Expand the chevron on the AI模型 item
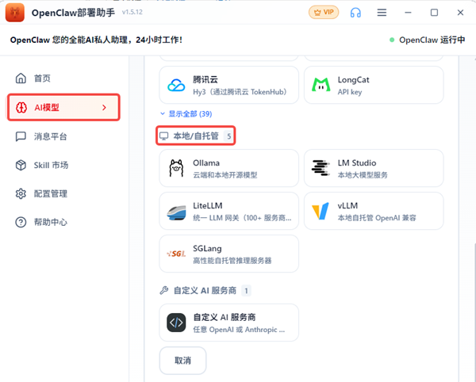The image size is (476, 382). click(x=104, y=107)
